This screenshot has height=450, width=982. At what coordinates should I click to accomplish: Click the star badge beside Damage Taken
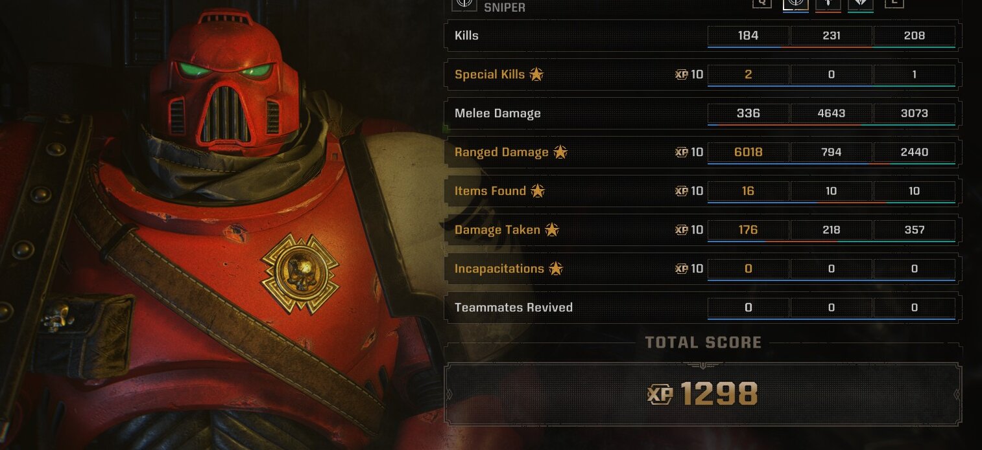tap(552, 230)
